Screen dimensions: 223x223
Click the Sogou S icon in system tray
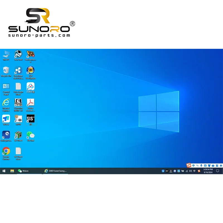199,171
